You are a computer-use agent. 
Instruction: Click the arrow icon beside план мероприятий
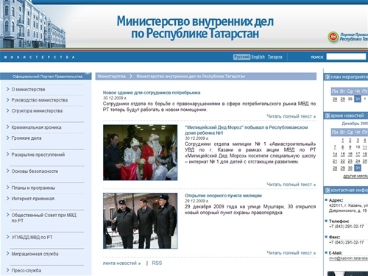click(328, 77)
